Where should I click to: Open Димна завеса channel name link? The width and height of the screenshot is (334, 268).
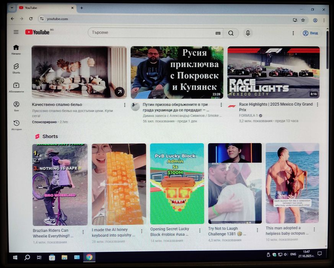(x=182, y=116)
